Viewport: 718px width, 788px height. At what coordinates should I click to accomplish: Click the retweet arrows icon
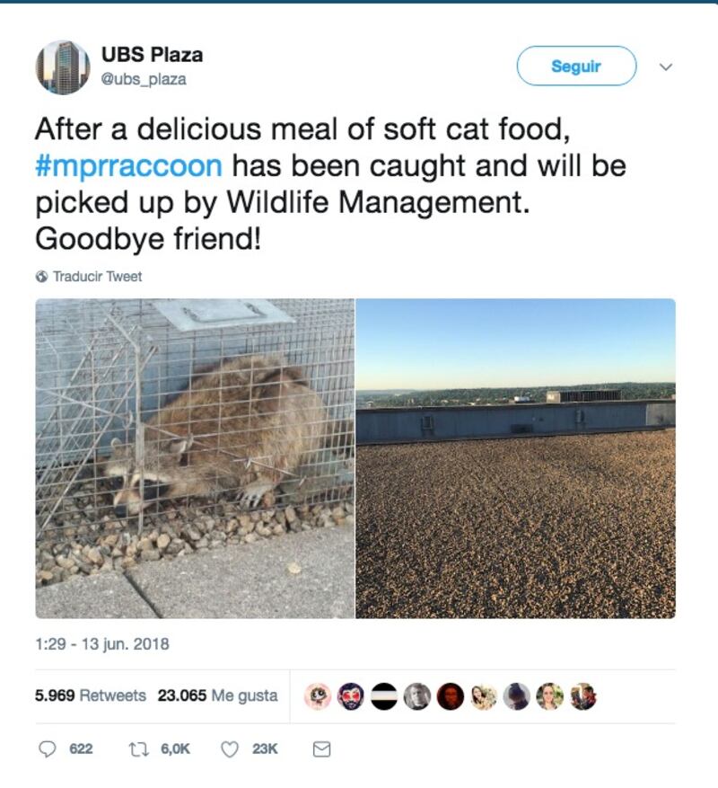click(136, 749)
